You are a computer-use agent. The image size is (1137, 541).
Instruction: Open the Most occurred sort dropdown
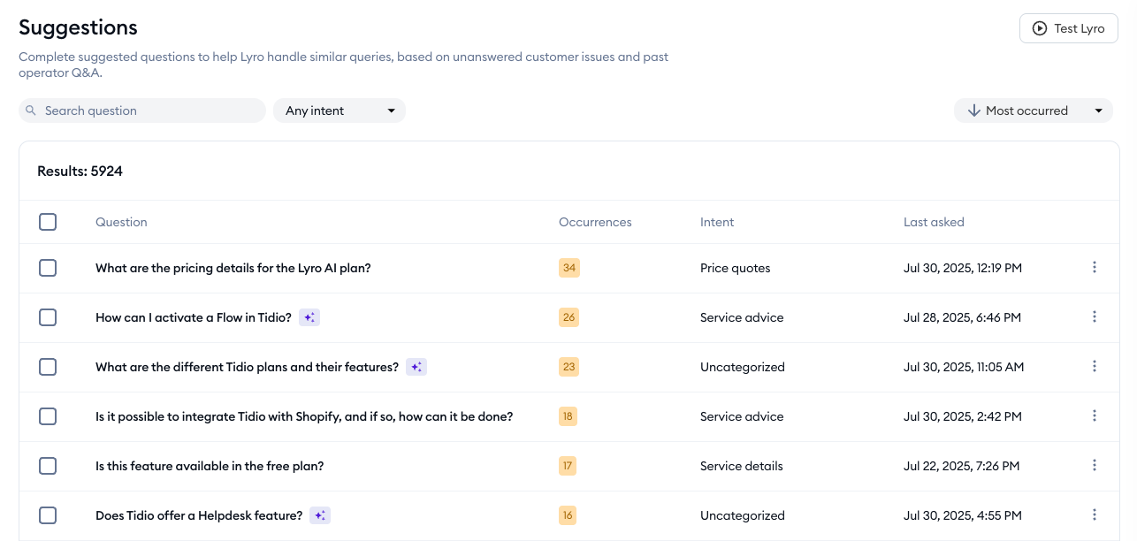[x=1033, y=110]
